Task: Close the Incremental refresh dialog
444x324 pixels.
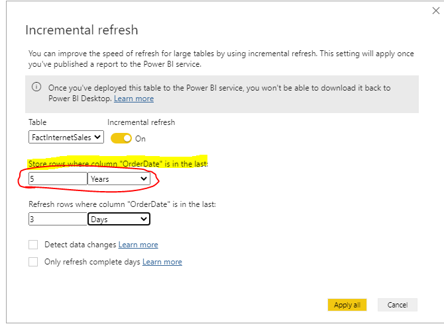Action: pos(435,11)
